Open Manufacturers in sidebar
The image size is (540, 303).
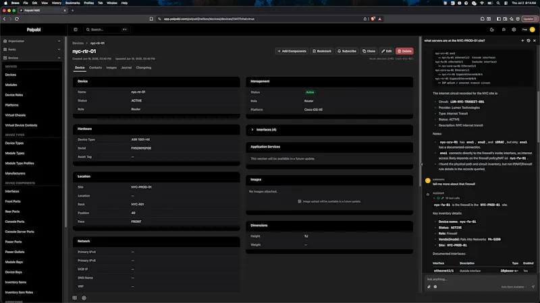(15, 174)
